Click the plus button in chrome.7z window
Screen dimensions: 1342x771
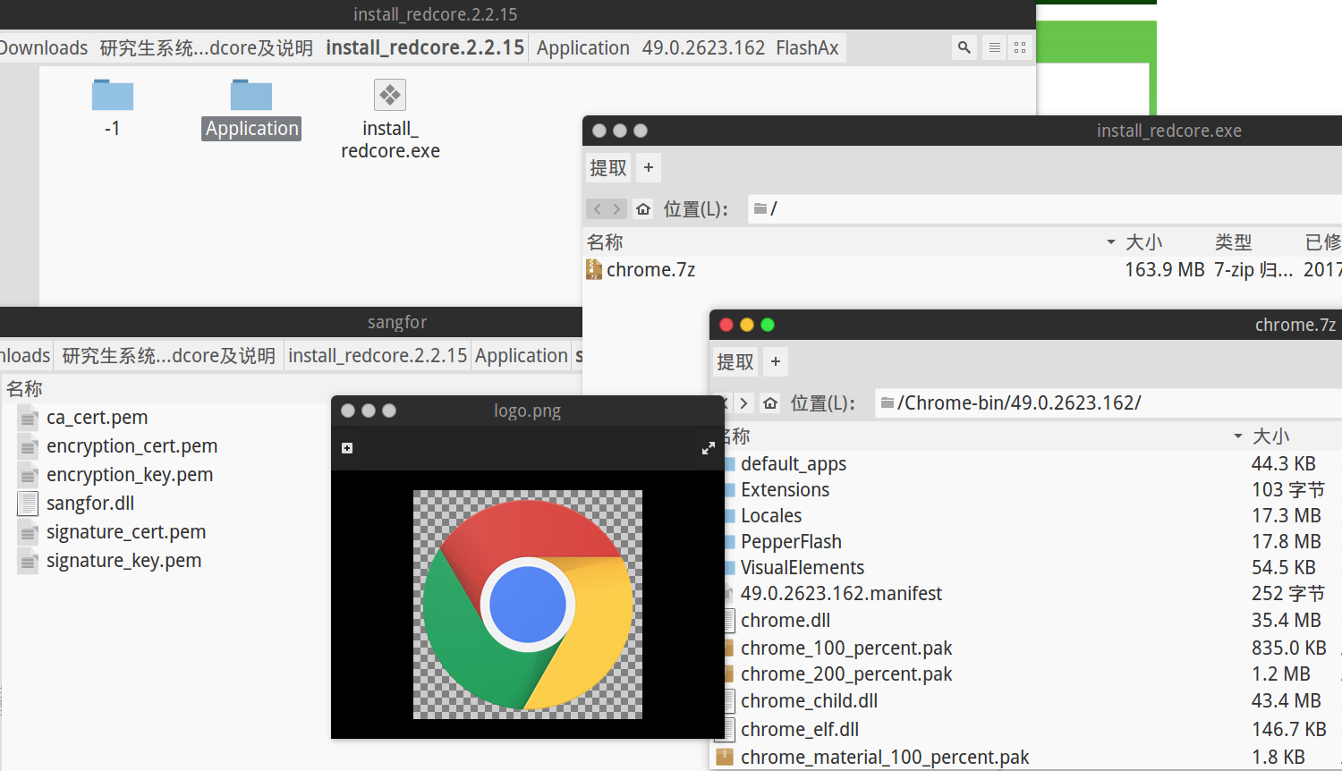tap(776, 362)
